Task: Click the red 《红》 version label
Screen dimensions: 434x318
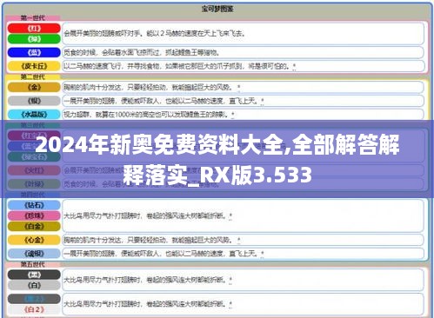Action: (34, 29)
